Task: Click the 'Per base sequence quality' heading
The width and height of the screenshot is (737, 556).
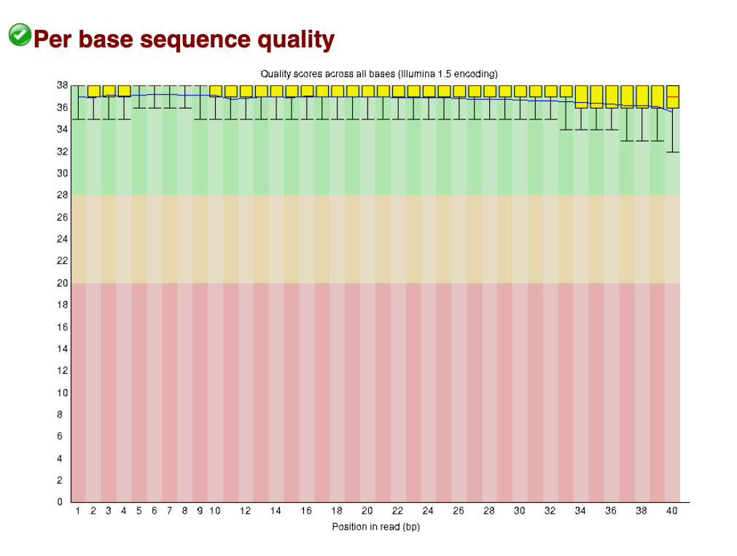Action: tap(184, 39)
